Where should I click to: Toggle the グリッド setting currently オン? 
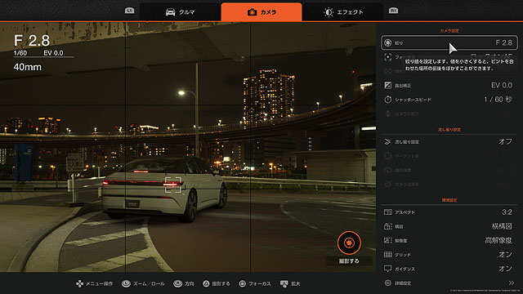point(449,254)
